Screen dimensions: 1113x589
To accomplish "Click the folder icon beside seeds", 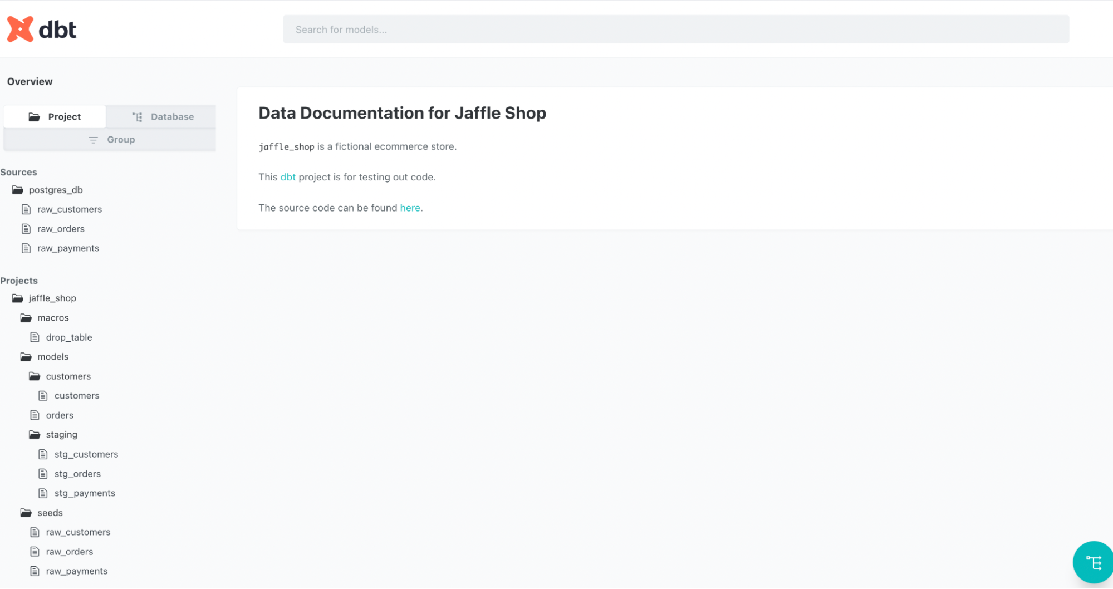I will [x=26, y=513].
